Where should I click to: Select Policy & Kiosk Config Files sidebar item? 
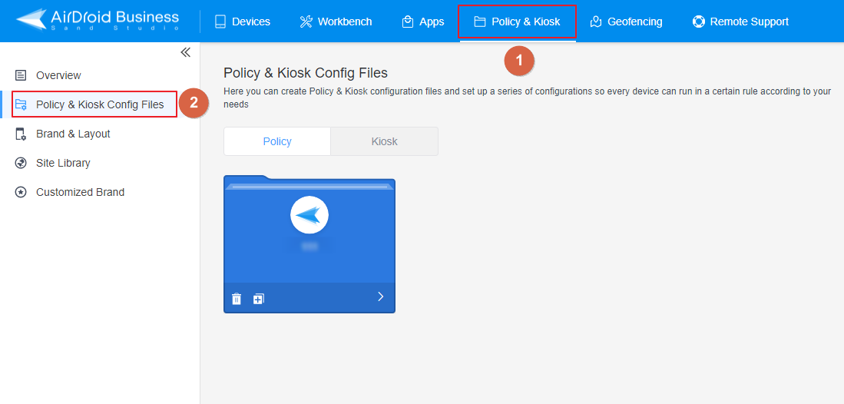pyautogui.click(x=99, y=104)
